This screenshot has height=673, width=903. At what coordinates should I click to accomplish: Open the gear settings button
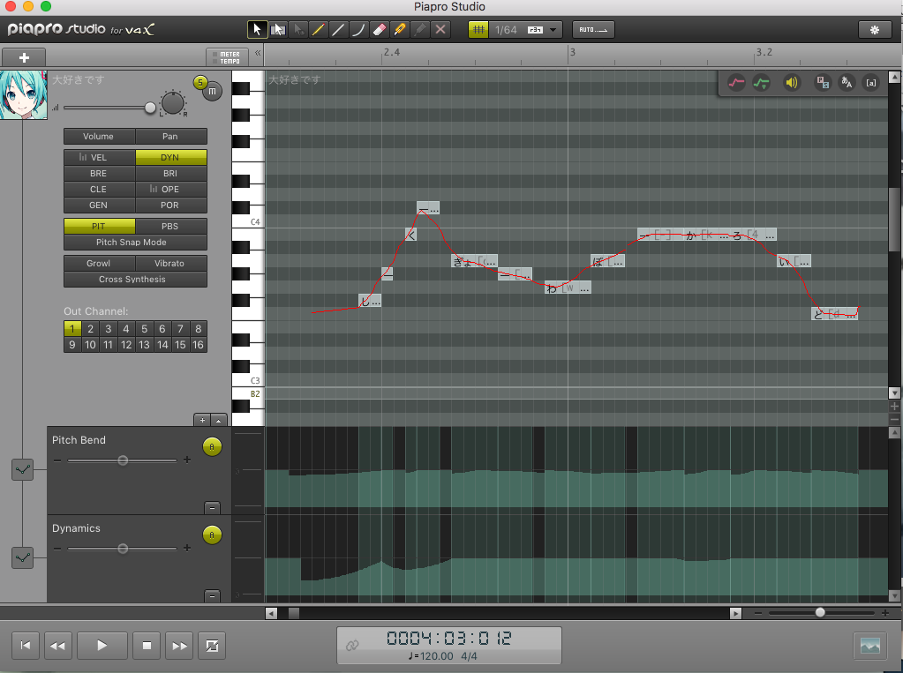875,30
